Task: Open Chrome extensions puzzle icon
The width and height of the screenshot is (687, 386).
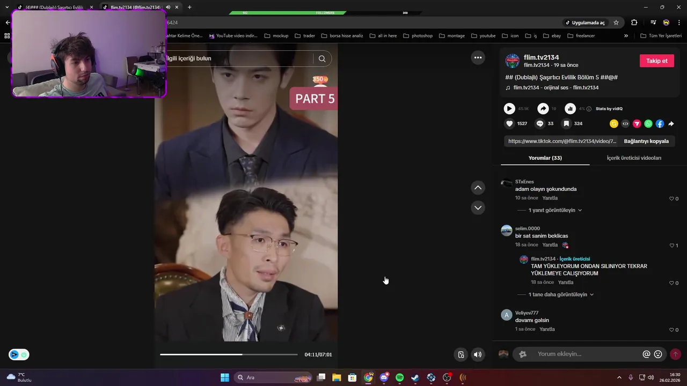Action: (x=634, y=23)
